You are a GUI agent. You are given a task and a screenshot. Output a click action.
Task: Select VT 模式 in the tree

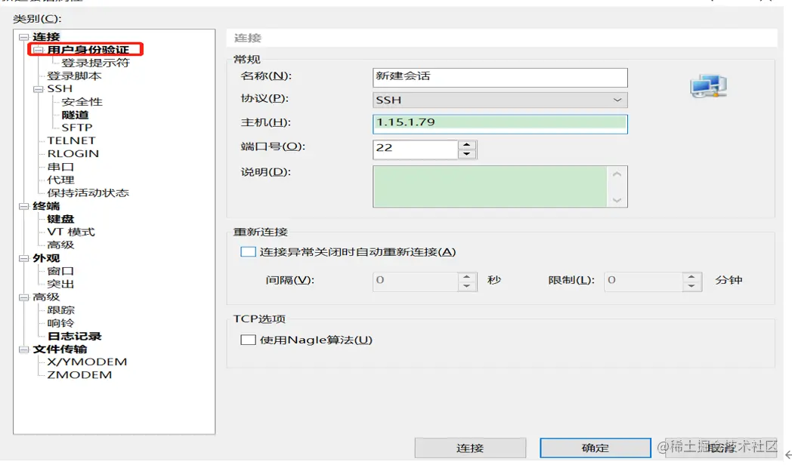coord(71,232)
